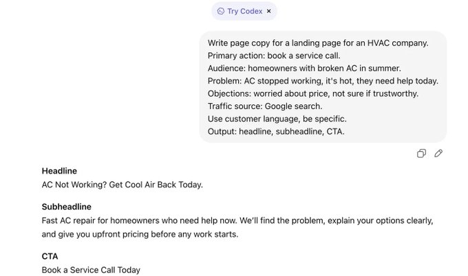The width and height of the screenshot is (468, 276).
Task: Click the line 'Fast AC repair for homeowners'
Action: 237,220
